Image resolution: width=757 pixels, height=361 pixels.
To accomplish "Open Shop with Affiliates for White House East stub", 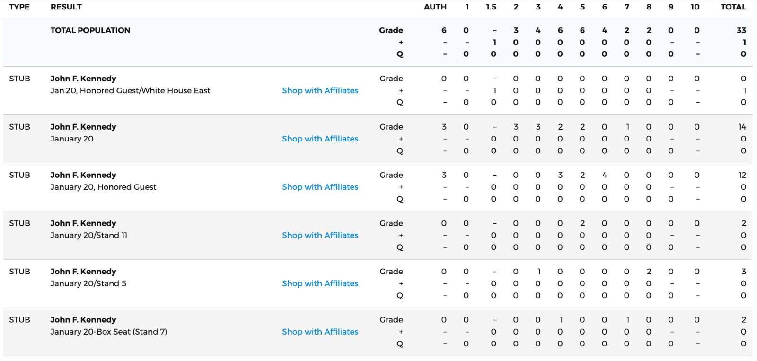I will pos(320,90).
